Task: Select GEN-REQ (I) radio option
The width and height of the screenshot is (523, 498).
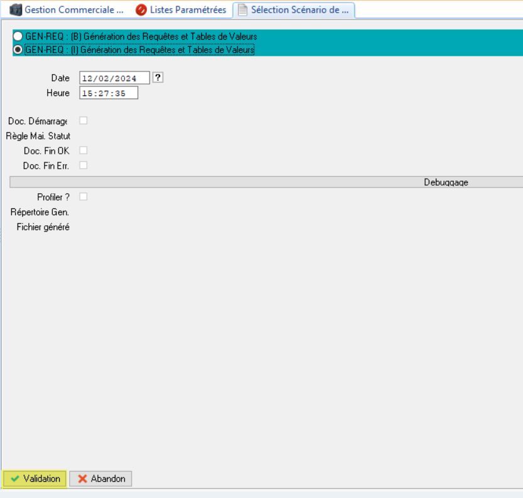Action: coord(18,50)
